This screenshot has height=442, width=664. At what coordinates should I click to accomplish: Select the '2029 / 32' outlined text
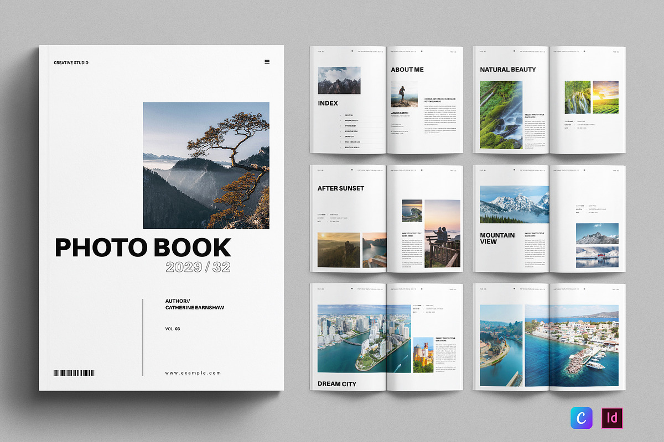tap(198, 267)
